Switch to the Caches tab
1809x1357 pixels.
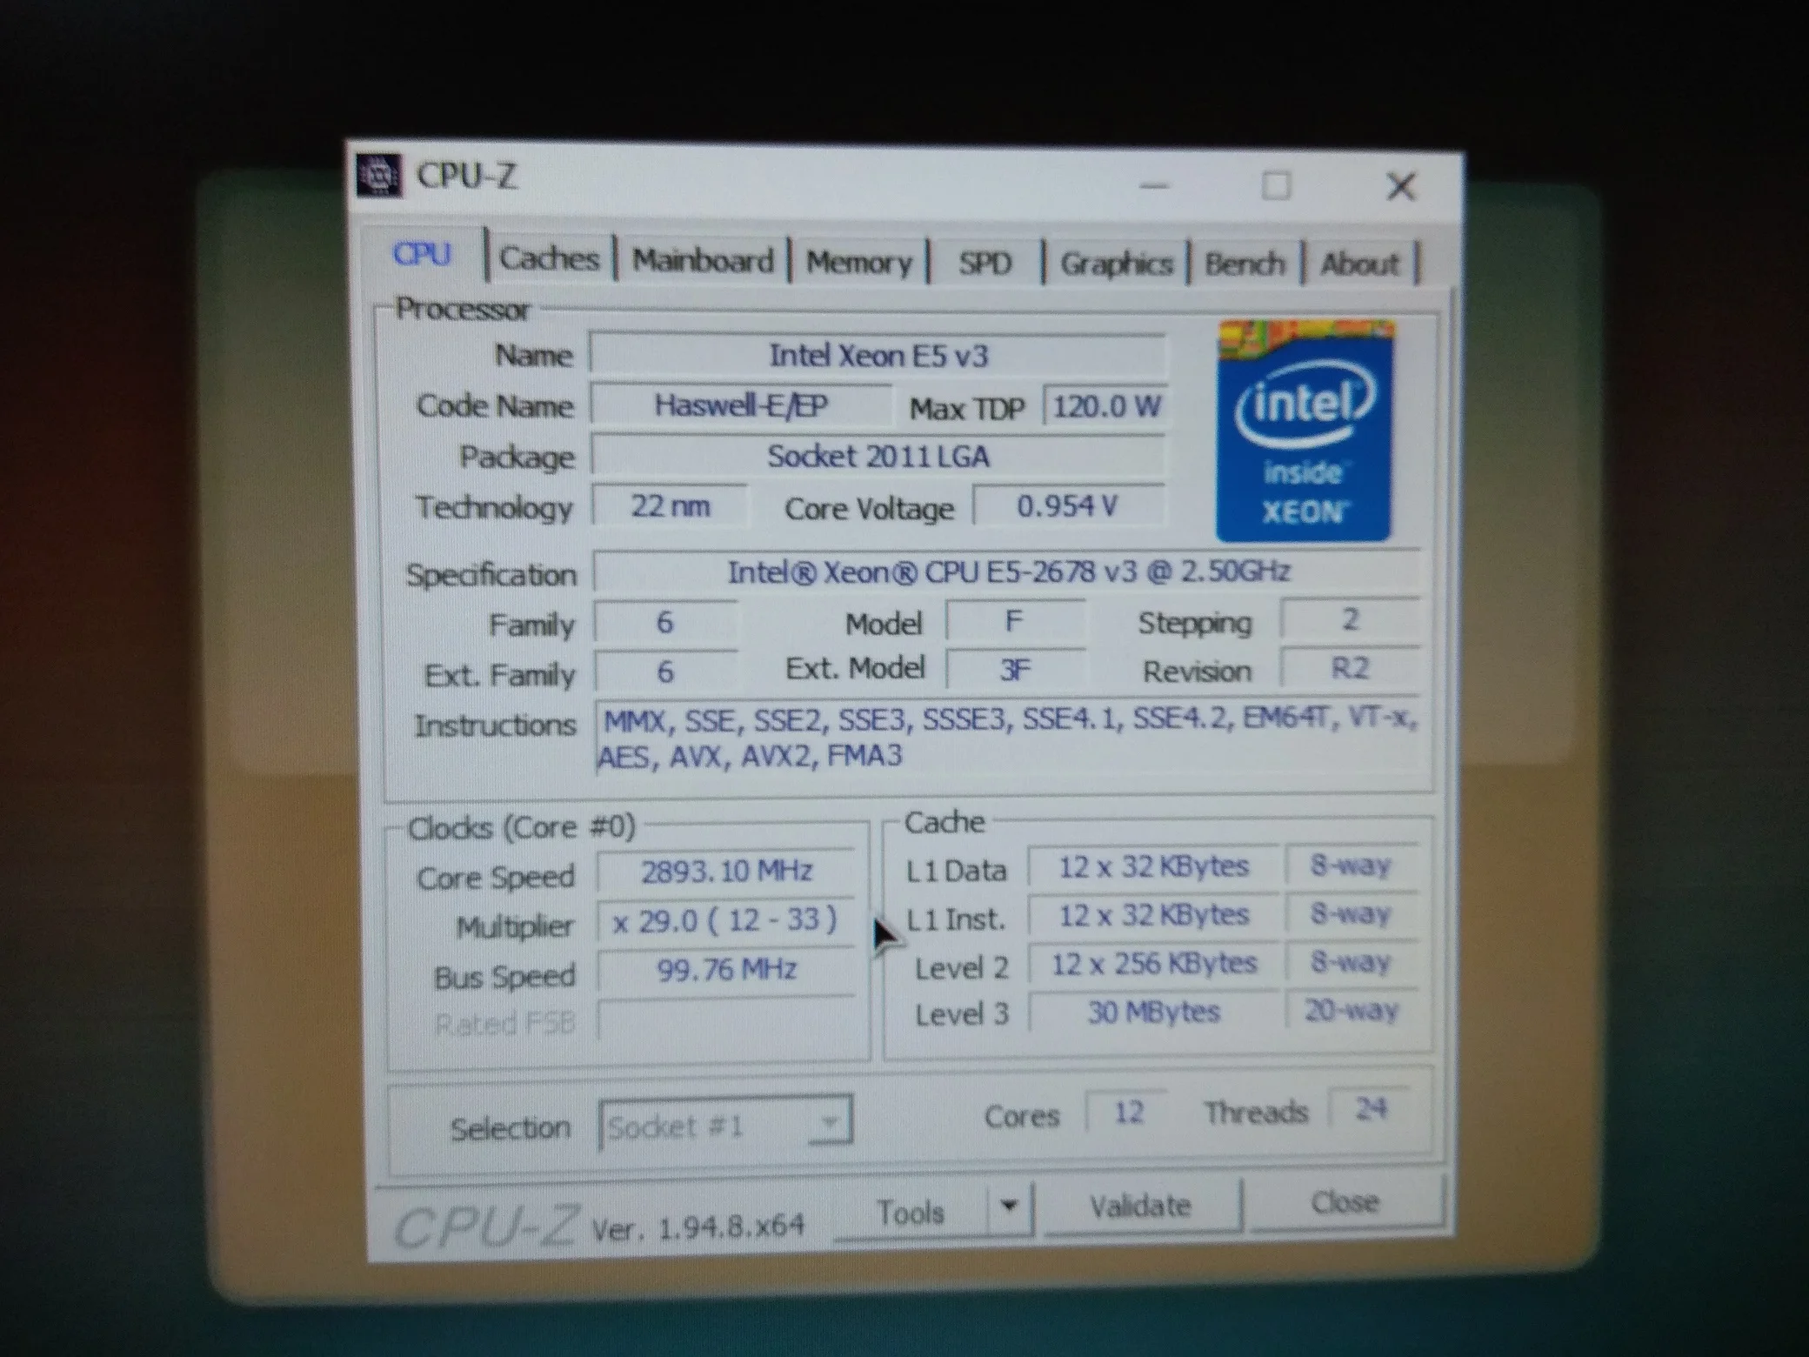click(549, 259)
